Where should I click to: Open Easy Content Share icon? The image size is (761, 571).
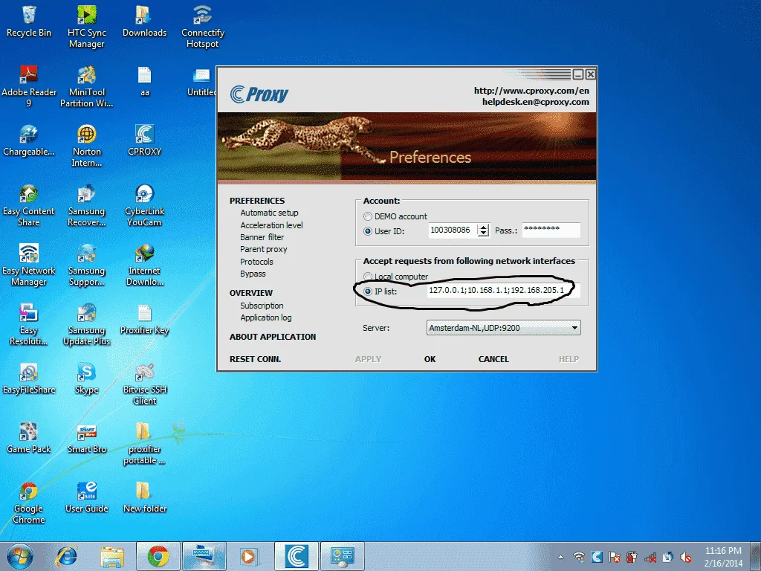tap(29, 205)
